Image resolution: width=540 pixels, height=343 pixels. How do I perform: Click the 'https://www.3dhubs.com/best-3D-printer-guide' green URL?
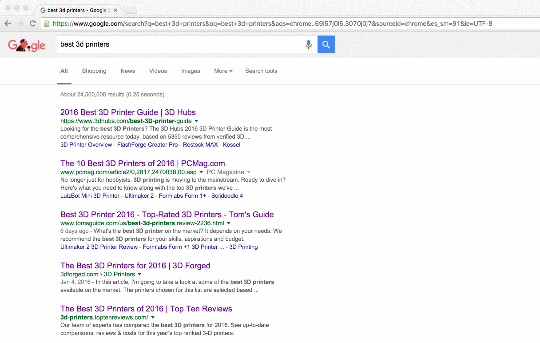(x=126, y=121)
